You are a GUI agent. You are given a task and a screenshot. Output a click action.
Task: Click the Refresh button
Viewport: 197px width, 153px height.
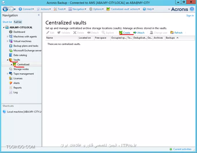176,33
